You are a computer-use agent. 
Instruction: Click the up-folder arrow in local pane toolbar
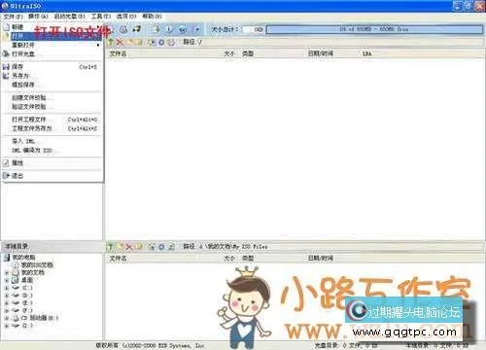[x=111, y=247]
